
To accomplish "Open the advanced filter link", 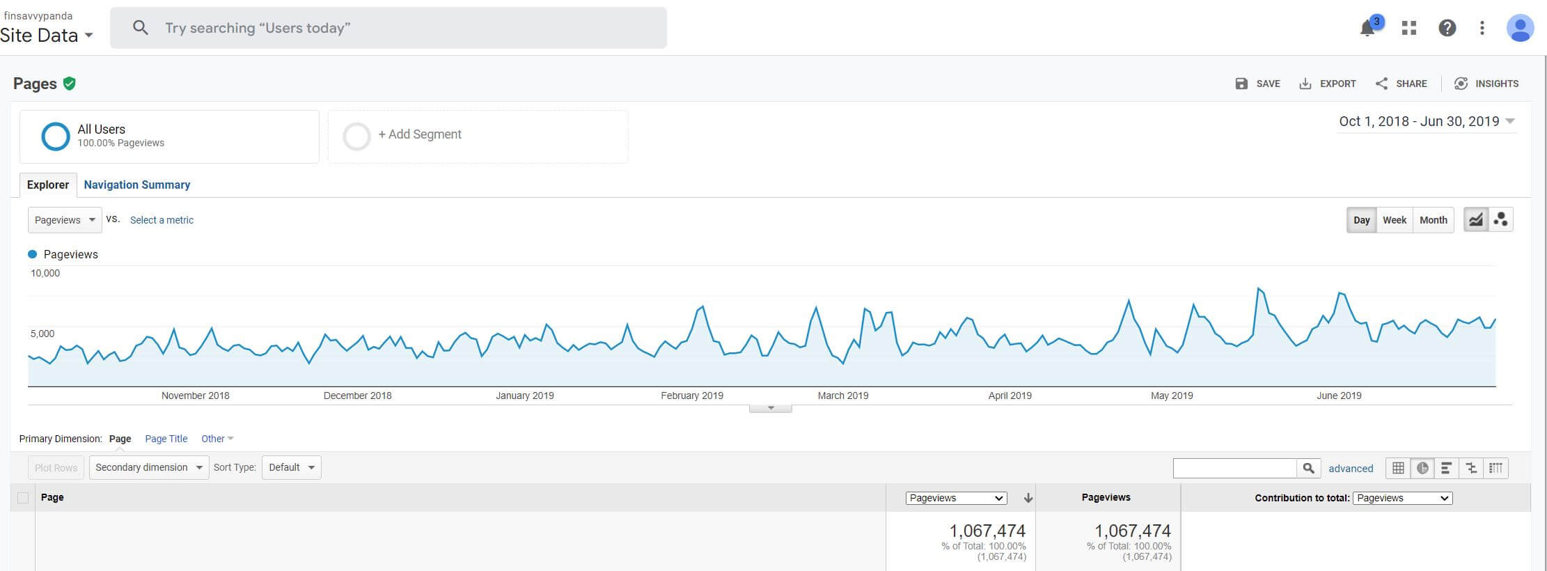I will click(x=1351, y=469).
